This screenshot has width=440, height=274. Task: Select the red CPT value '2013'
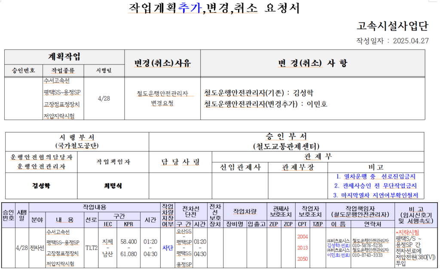(x=302, y=248)
